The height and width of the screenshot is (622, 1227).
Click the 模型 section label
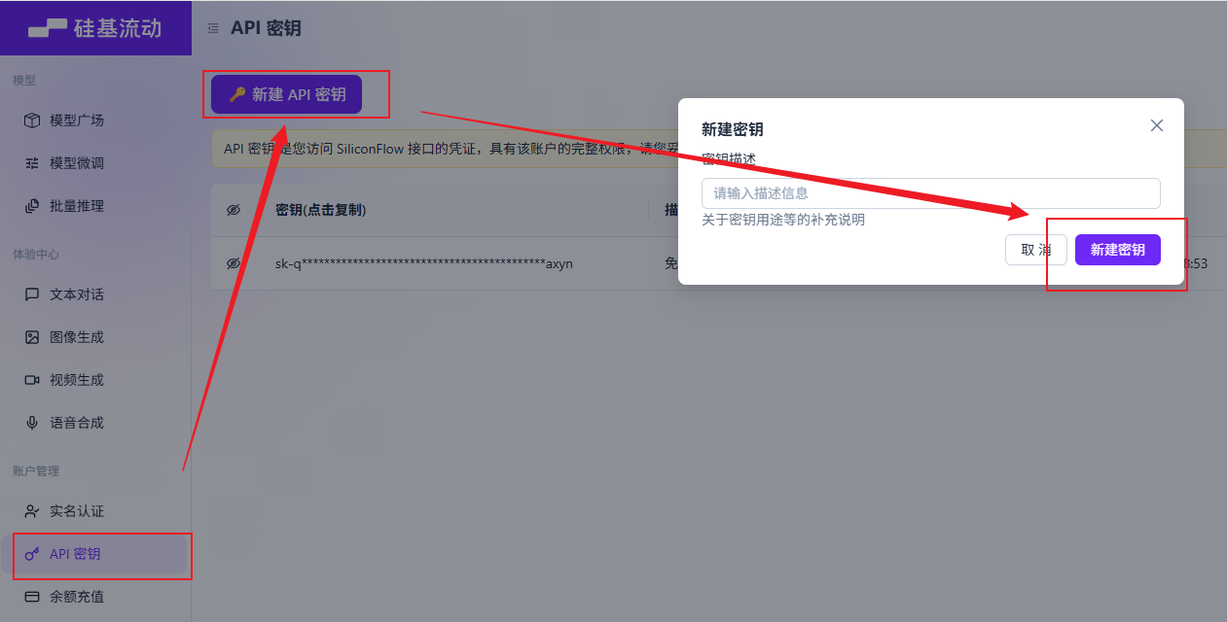[24, 81]
